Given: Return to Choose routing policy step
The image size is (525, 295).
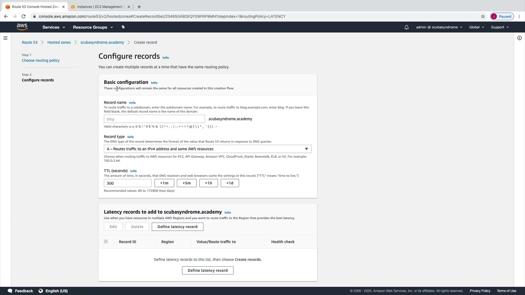Looking at the screenshot, I should pyautogui.click(x=41, y=60).
